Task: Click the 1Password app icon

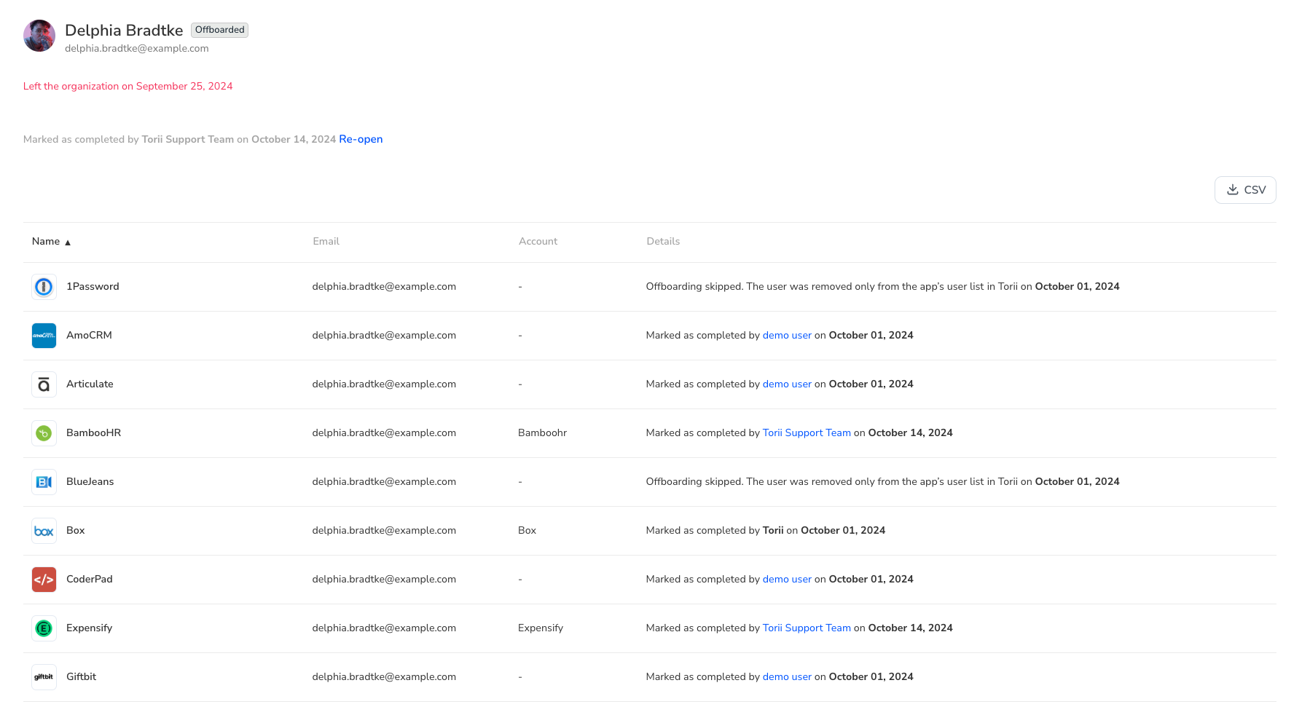Action: [x=44, y=287]
